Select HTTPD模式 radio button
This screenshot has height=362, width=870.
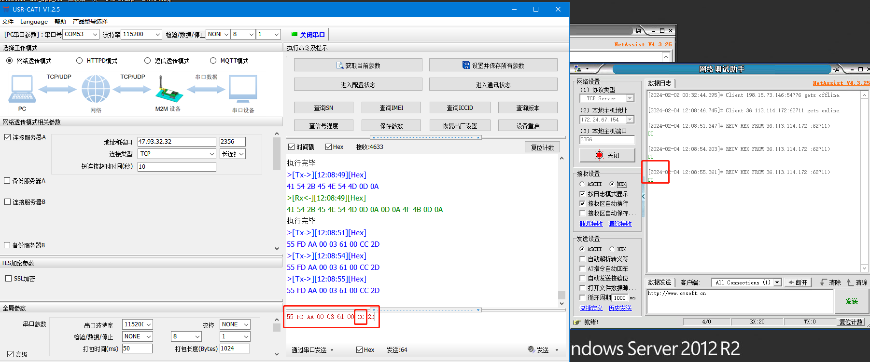click(x=80, y=61)
